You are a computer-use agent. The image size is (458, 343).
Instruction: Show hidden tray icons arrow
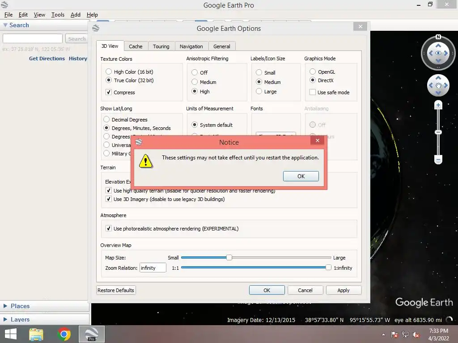click(383, 335)
